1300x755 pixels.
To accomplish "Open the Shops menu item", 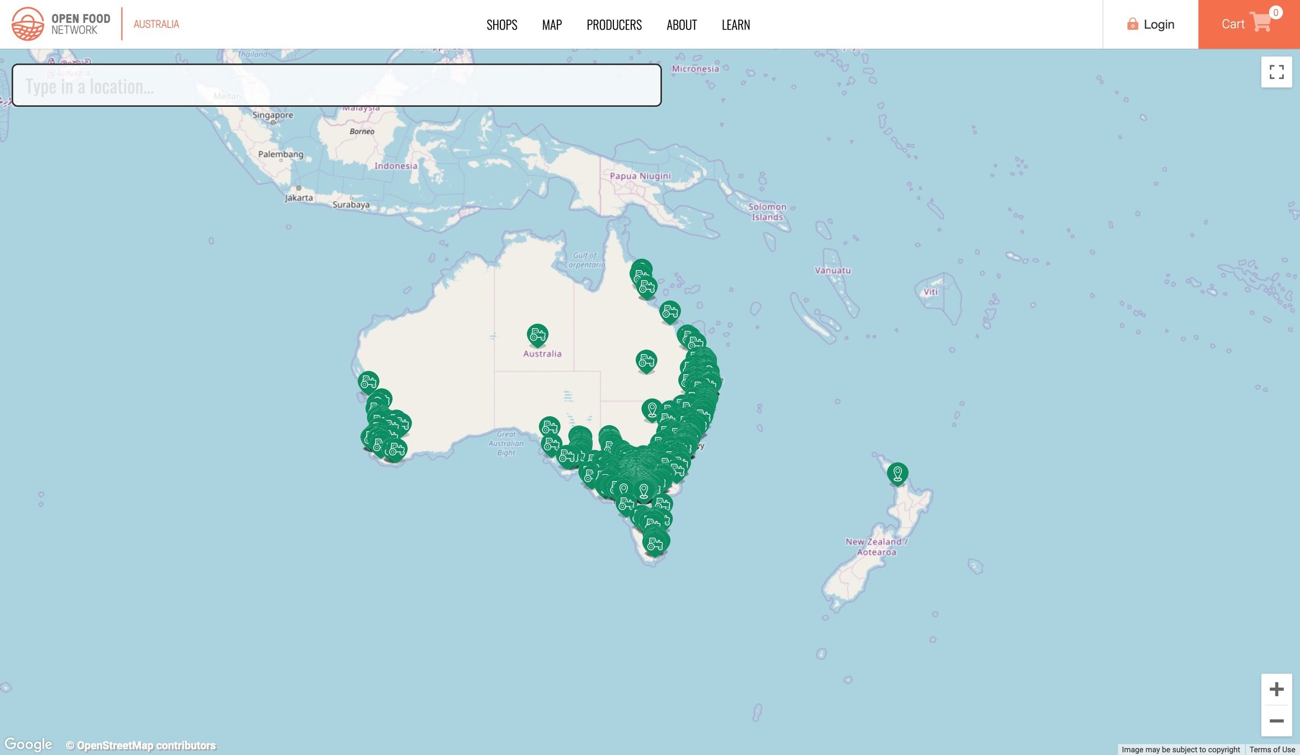I will 502,25.
